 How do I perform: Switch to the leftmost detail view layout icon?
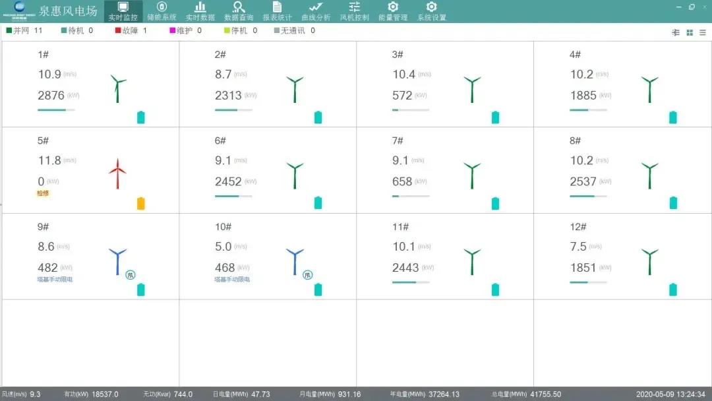click(676, 32)
